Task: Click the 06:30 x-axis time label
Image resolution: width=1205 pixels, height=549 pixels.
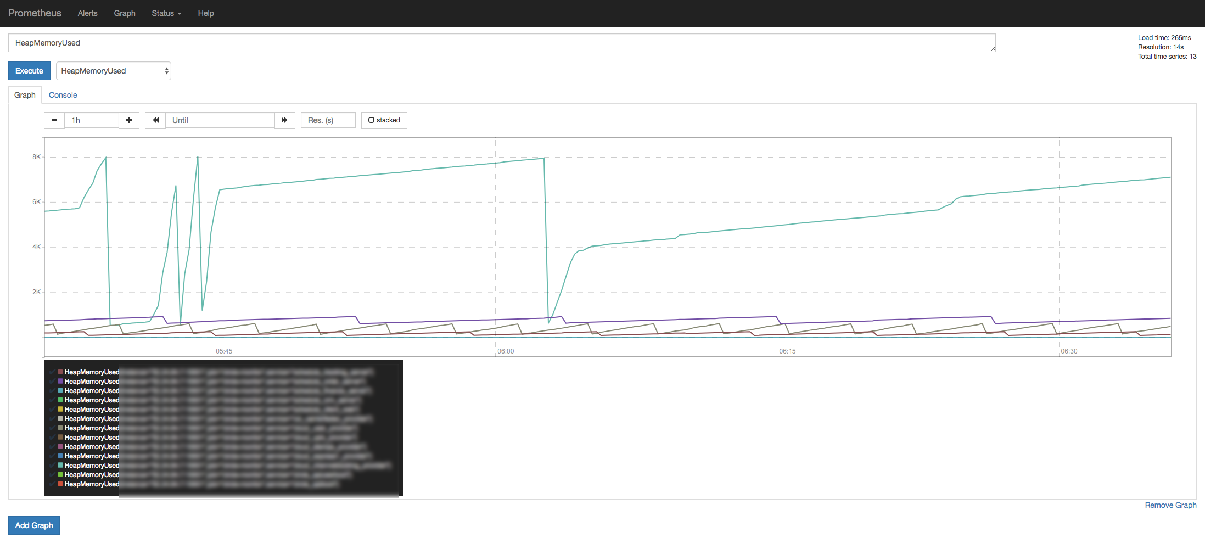Action: tap(1069, 351)
